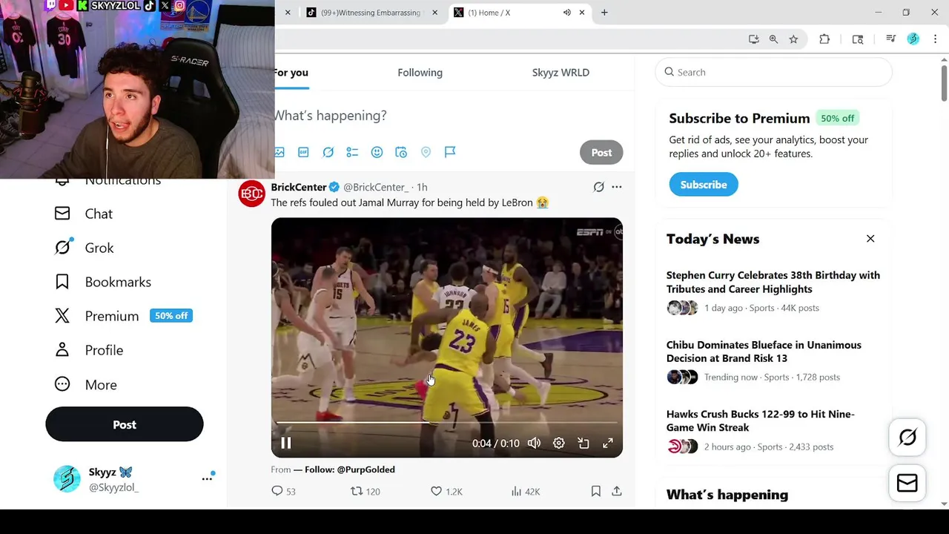Schedule post using calendar icon
Screen dimensions: 949x534
(401, 152)
